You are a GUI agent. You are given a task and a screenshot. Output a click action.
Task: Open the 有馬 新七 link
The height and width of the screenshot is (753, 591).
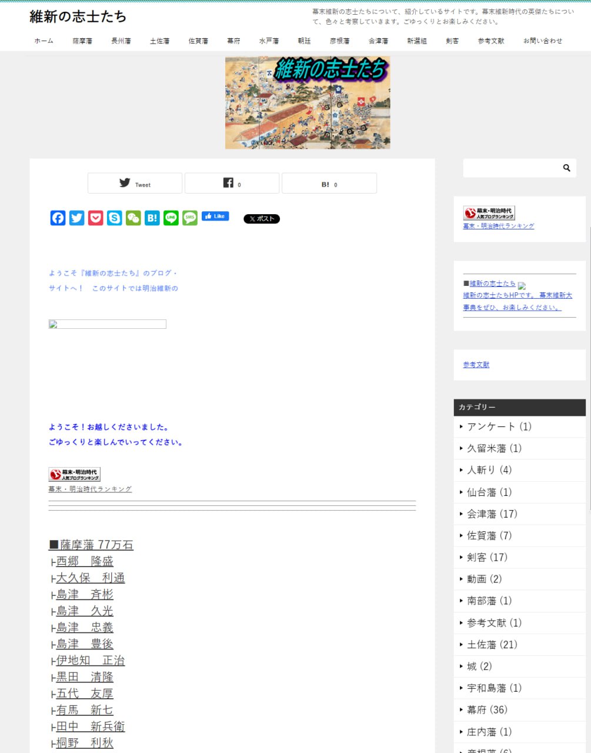(x=85, y=709)
